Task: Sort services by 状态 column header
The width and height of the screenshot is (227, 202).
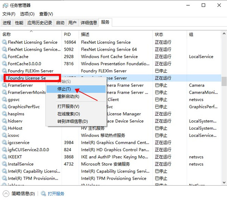Action: (x=159, y=34)
